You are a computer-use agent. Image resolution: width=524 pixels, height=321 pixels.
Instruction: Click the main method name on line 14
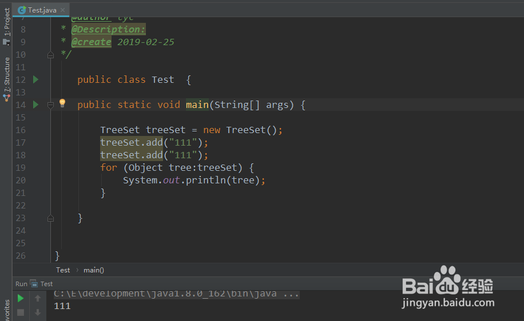click(x=197, y=105)
